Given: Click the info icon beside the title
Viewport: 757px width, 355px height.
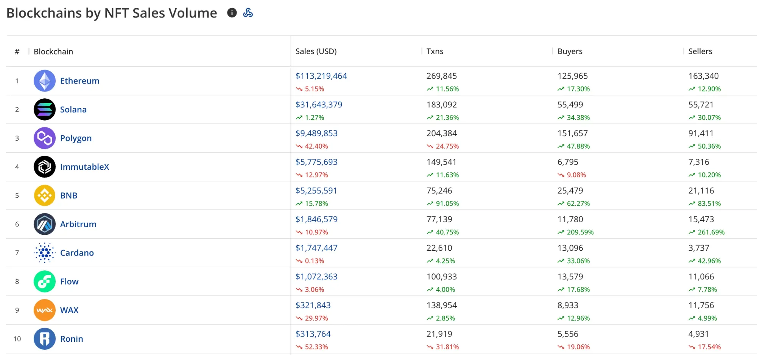Looking at the screenshot, I should pos(232,13).
